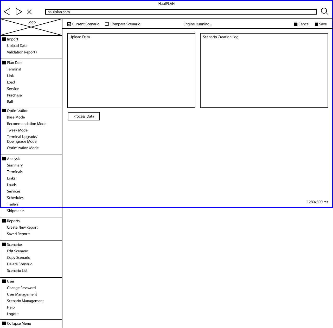The height and width of the screenshot is (328, 333).
Task: Collapse the Reports section square
Action: coord(4,221)
